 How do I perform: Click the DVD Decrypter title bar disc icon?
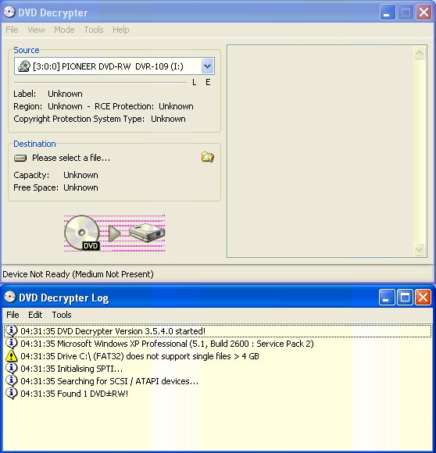[9, 12]
